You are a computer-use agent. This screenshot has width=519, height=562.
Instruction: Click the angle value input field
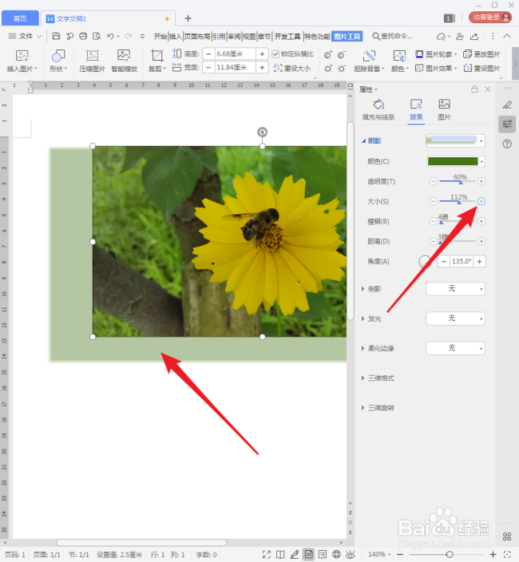click(462, 261)
